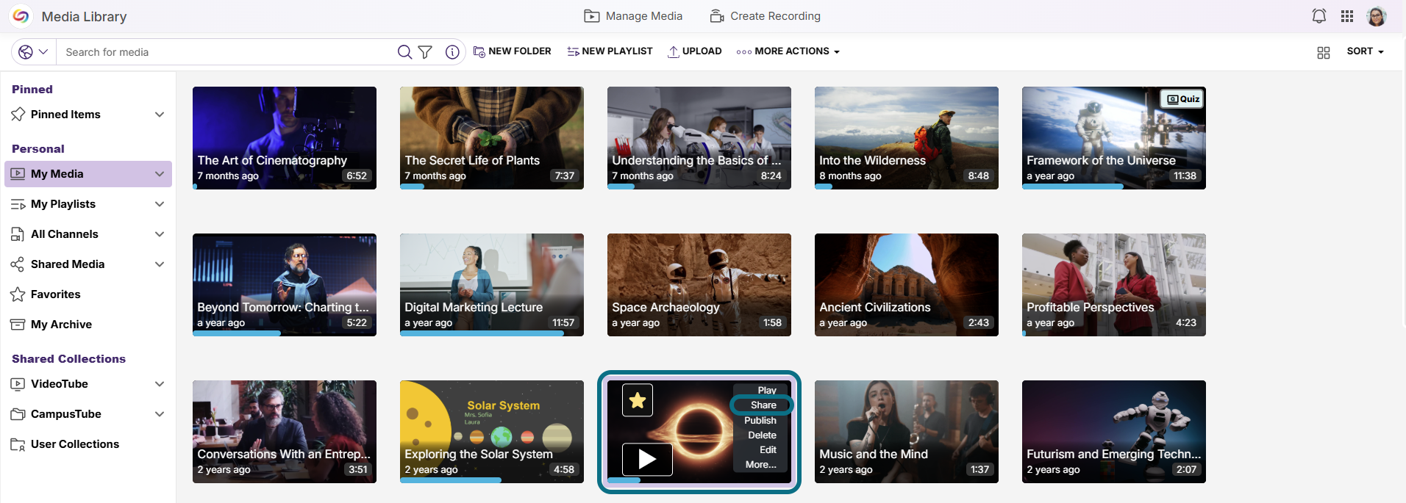
Task: Click the search info icon
Action: 452,52
